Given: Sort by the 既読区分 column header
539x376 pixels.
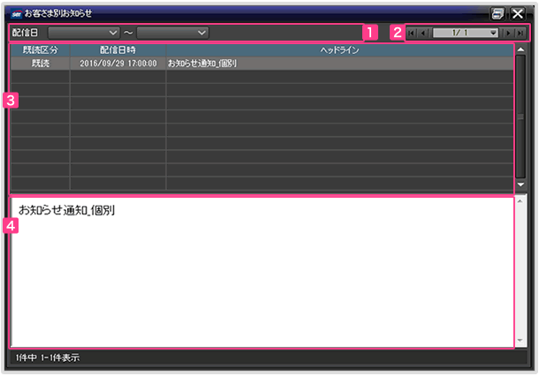Looking at the screenshot, I should [41, 50].
